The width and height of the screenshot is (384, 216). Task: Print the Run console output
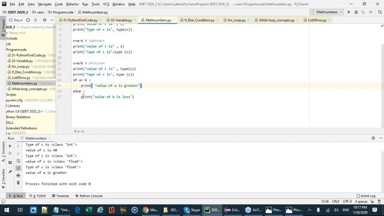pos(18,176)
